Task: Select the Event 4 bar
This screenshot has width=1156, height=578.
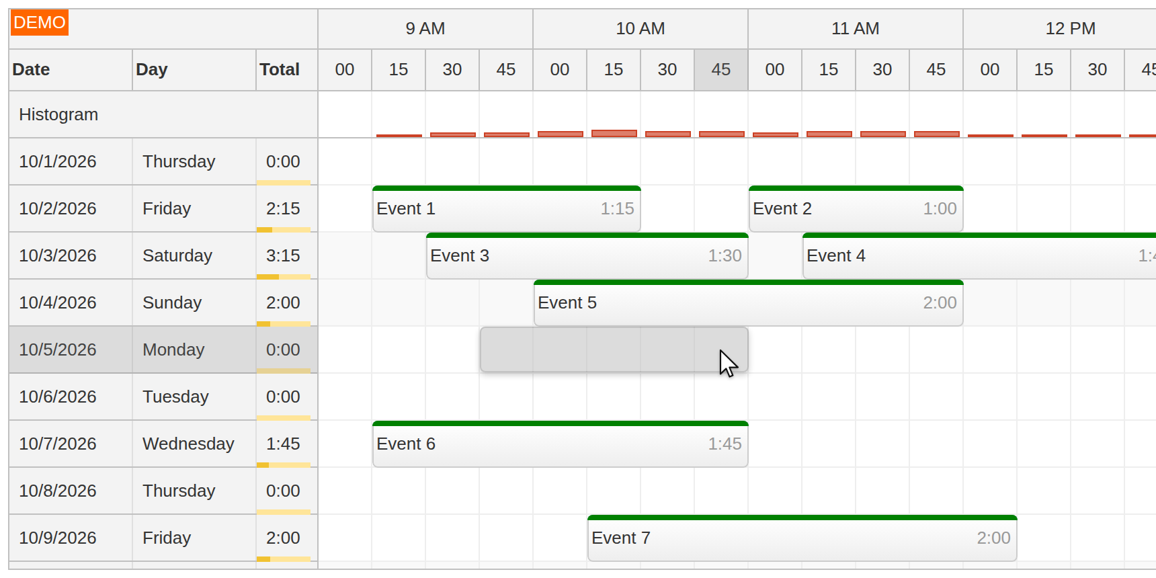Action: [979, 255]
